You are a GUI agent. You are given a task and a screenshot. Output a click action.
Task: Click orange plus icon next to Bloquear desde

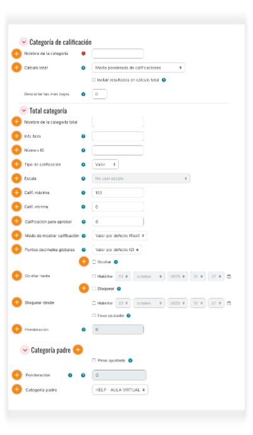tap(16, 302)
